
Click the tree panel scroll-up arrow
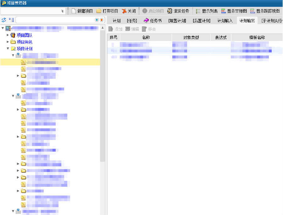pyautogui.click(x=103, y=28)
